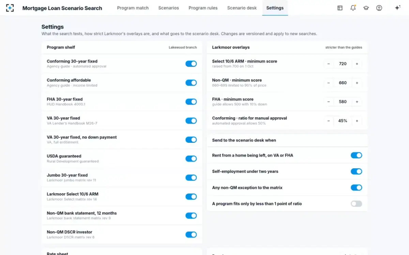Click '660–699 limited to 90% of price' note
This screenshot has width=409, height=255.
click(x=239, y=85)
